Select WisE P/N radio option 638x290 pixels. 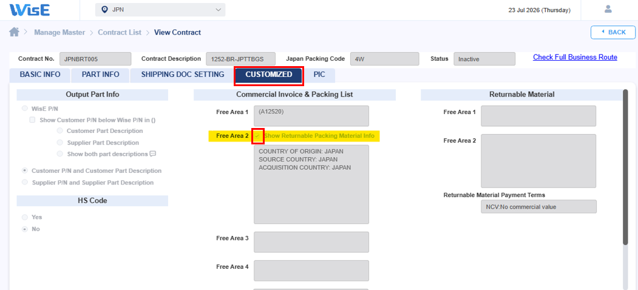[25, 109]
